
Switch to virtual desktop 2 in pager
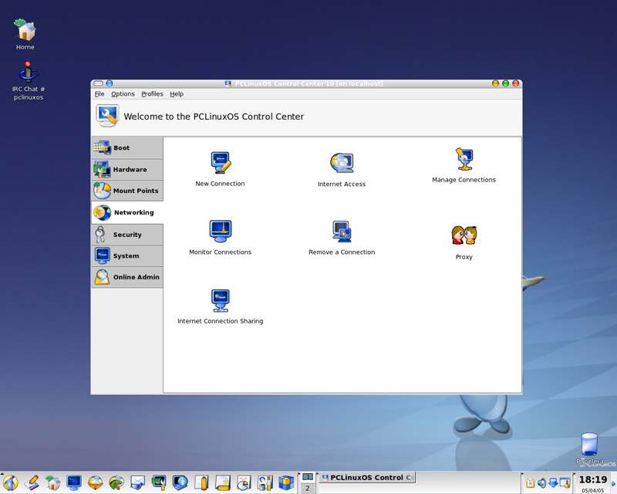click(308, 488)
